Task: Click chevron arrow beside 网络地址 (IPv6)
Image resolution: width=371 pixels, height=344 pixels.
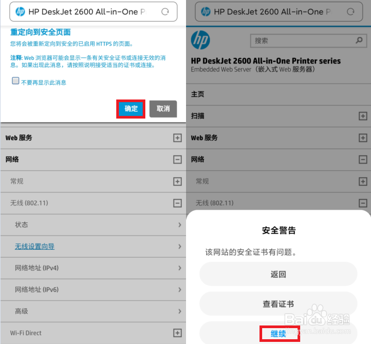Action: pos(180,289)
